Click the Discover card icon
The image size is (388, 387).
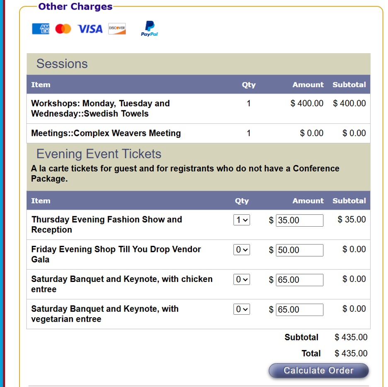(x=117, y=29)
